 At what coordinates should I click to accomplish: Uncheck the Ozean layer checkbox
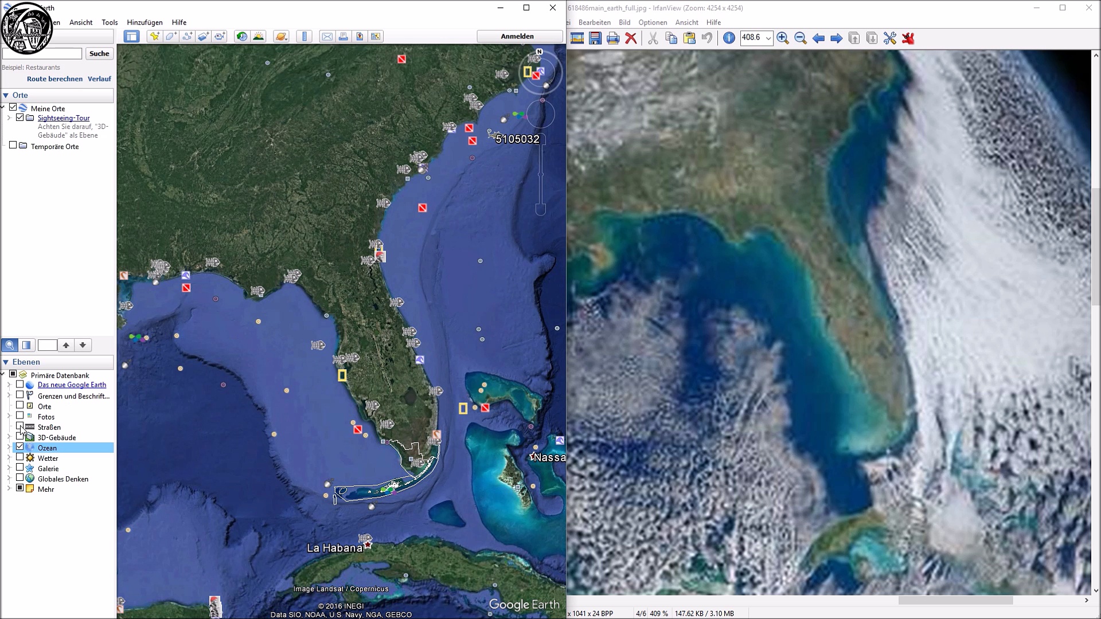pos(20,447)
